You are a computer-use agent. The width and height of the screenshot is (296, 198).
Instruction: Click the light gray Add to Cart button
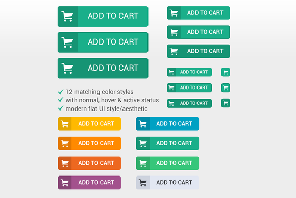point(167,183)
